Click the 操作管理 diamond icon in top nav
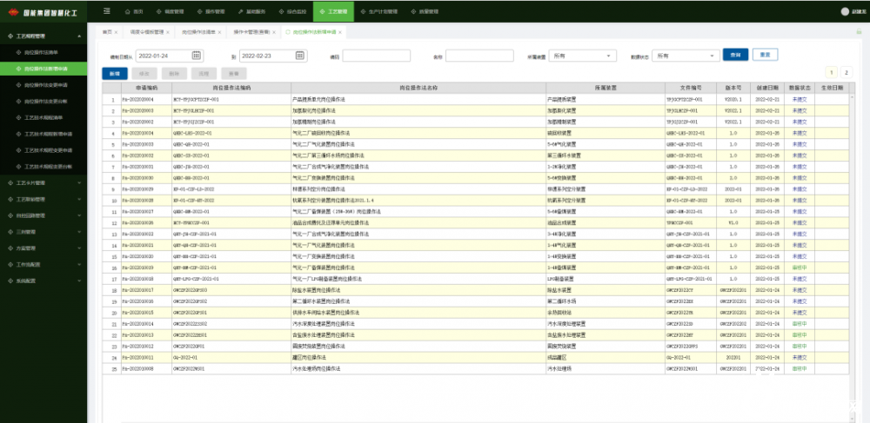Viewport: 870px width, 423px height. 200,11
